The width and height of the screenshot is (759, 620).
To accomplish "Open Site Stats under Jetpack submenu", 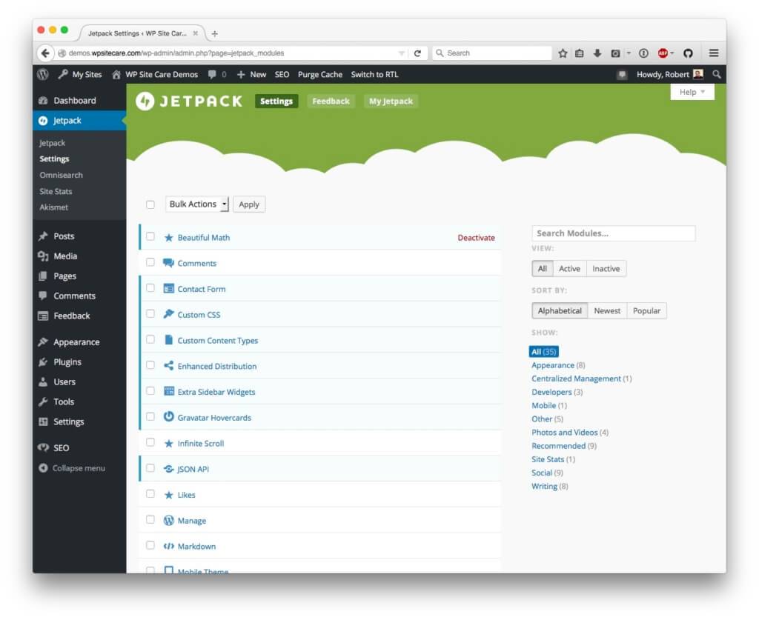I will pos(56,192).
